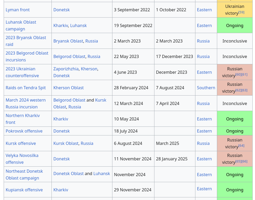255x200 pixels.
Task: Select the '6 August 2024' start date cell
Action: coord(133,143)
